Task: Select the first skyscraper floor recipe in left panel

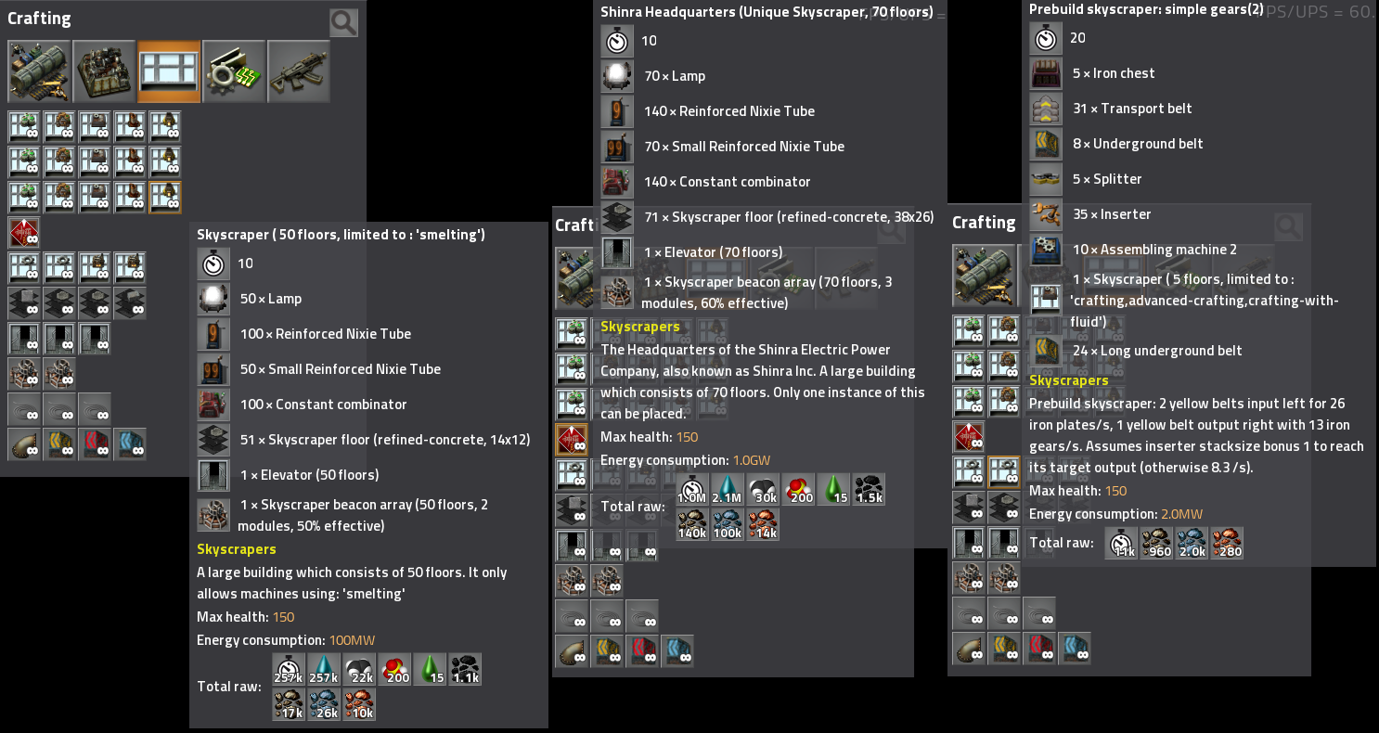Action: pos(24,303)
